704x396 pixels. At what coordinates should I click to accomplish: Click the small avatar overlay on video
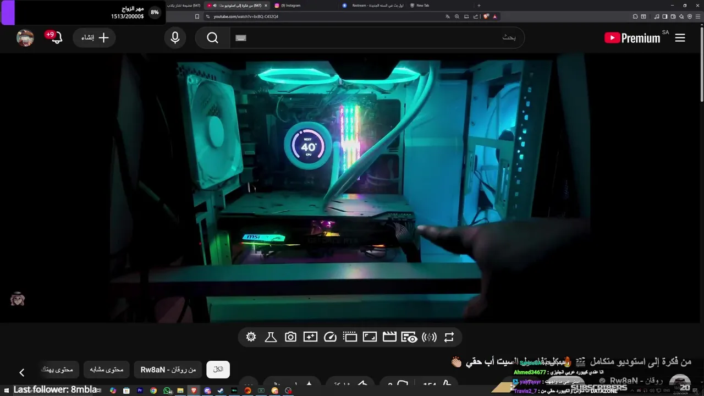(18, 299)
